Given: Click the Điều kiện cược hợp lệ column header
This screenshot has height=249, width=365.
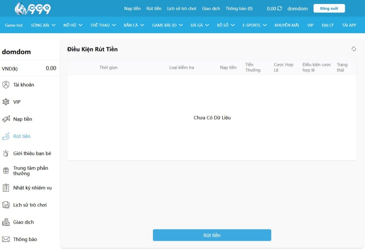Looking at the screenshot, I should click(x=317, y=67).
